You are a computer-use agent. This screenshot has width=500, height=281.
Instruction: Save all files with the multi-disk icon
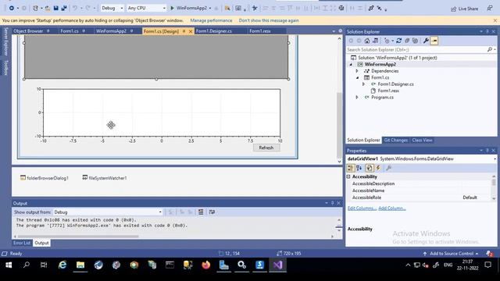pos(64,8)
